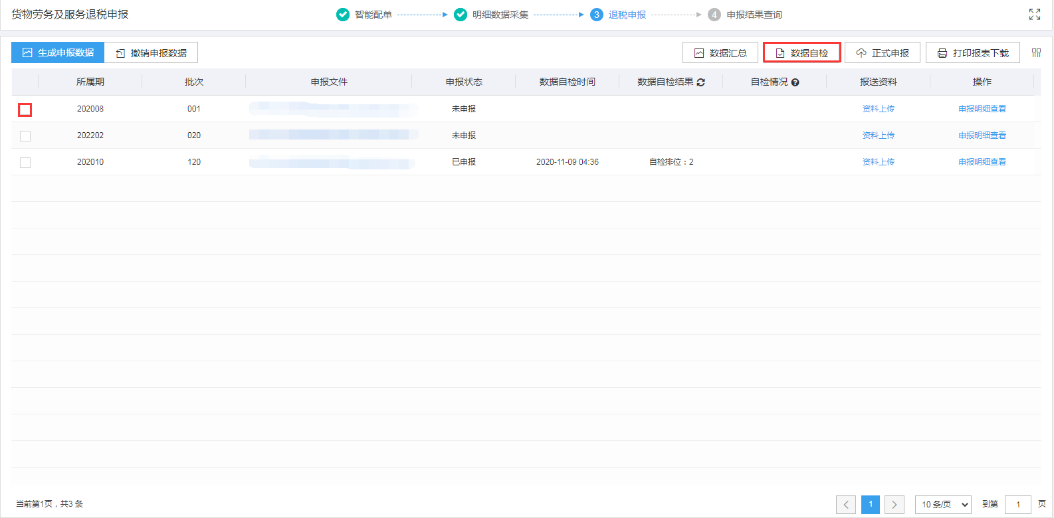Click 数据自检 button
Viewport: 1054px width, 518px height.
click(x=802, y=52)
